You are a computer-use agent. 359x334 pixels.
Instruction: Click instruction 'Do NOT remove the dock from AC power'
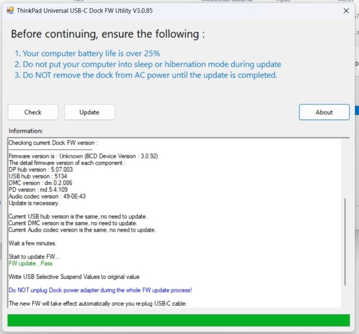click(146, 75)
